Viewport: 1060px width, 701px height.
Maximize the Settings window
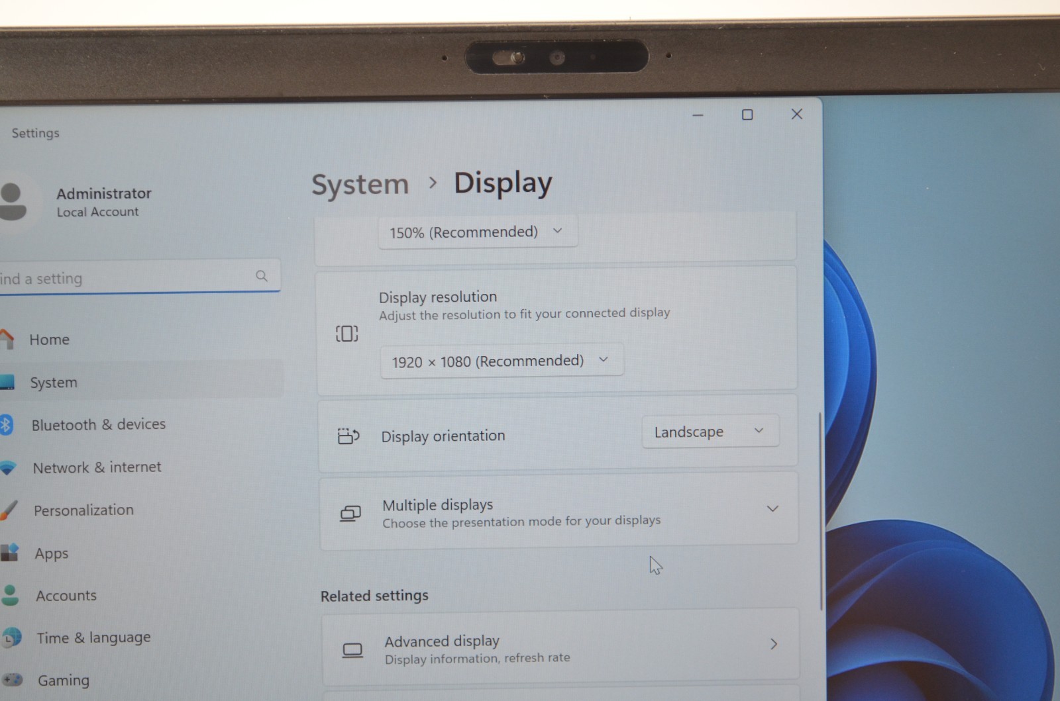747,115
